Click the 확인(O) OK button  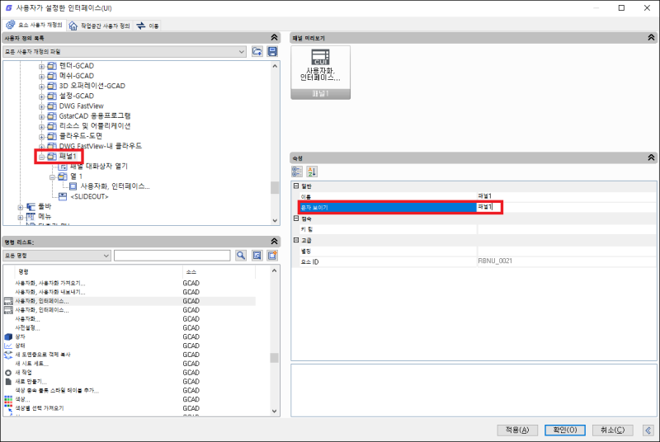(565, 430)
